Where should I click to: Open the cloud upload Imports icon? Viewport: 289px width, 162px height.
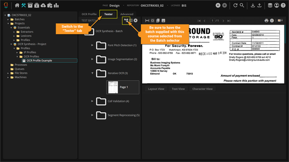tap(43, 5)
